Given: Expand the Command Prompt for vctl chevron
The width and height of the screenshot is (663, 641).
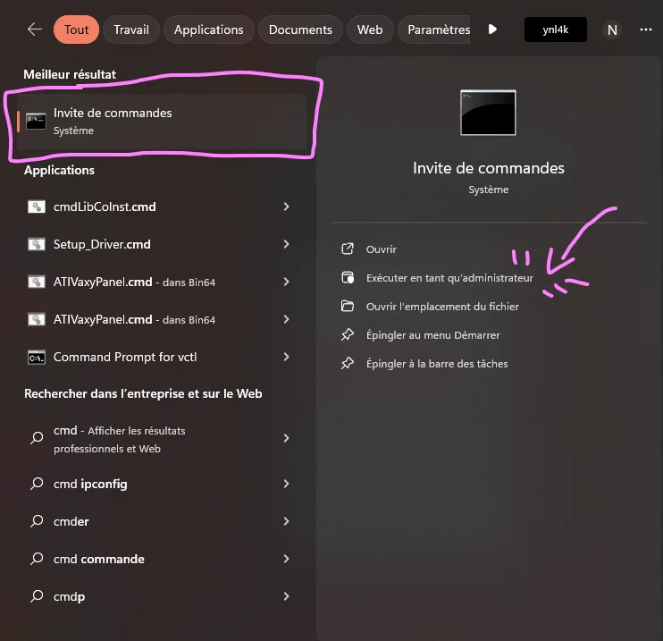Looking at the screenshot, I should pos(286,357).
